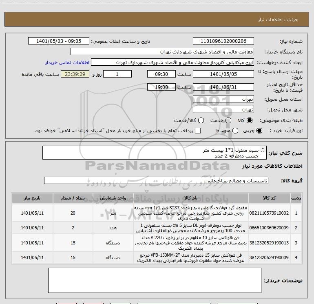Image resolution: width=314 pixels, height=304 pixels.
Task: Click the عدد unit cell
Action: point(113,228)
